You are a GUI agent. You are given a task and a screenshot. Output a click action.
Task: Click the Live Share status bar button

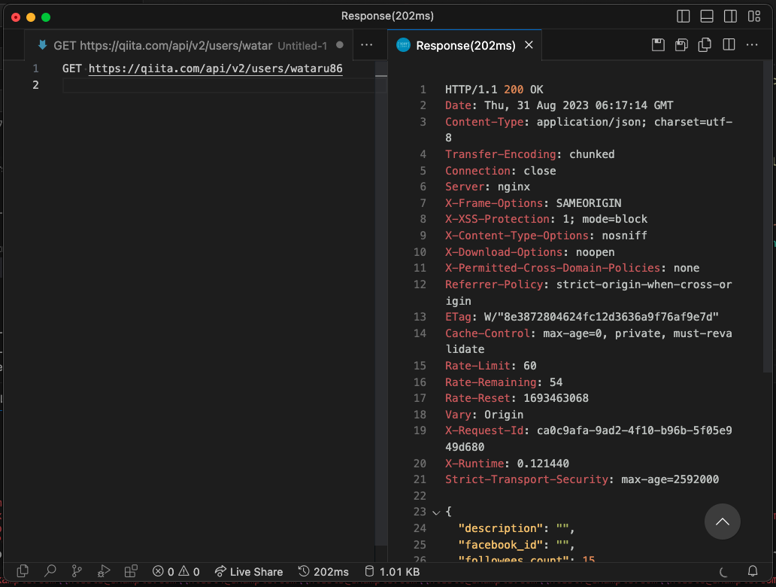pyautogui.click(x=249, y=571)
